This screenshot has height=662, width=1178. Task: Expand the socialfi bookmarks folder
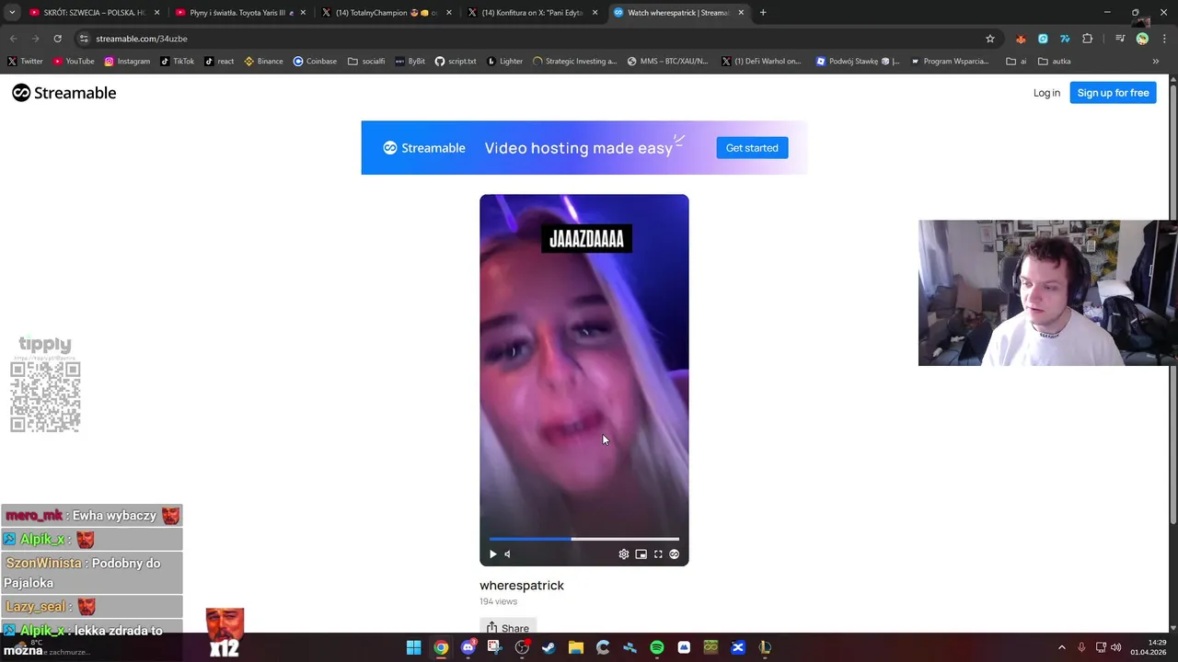point(366,62)
